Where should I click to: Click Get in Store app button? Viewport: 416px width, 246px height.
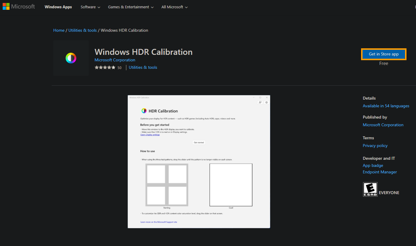384,54
